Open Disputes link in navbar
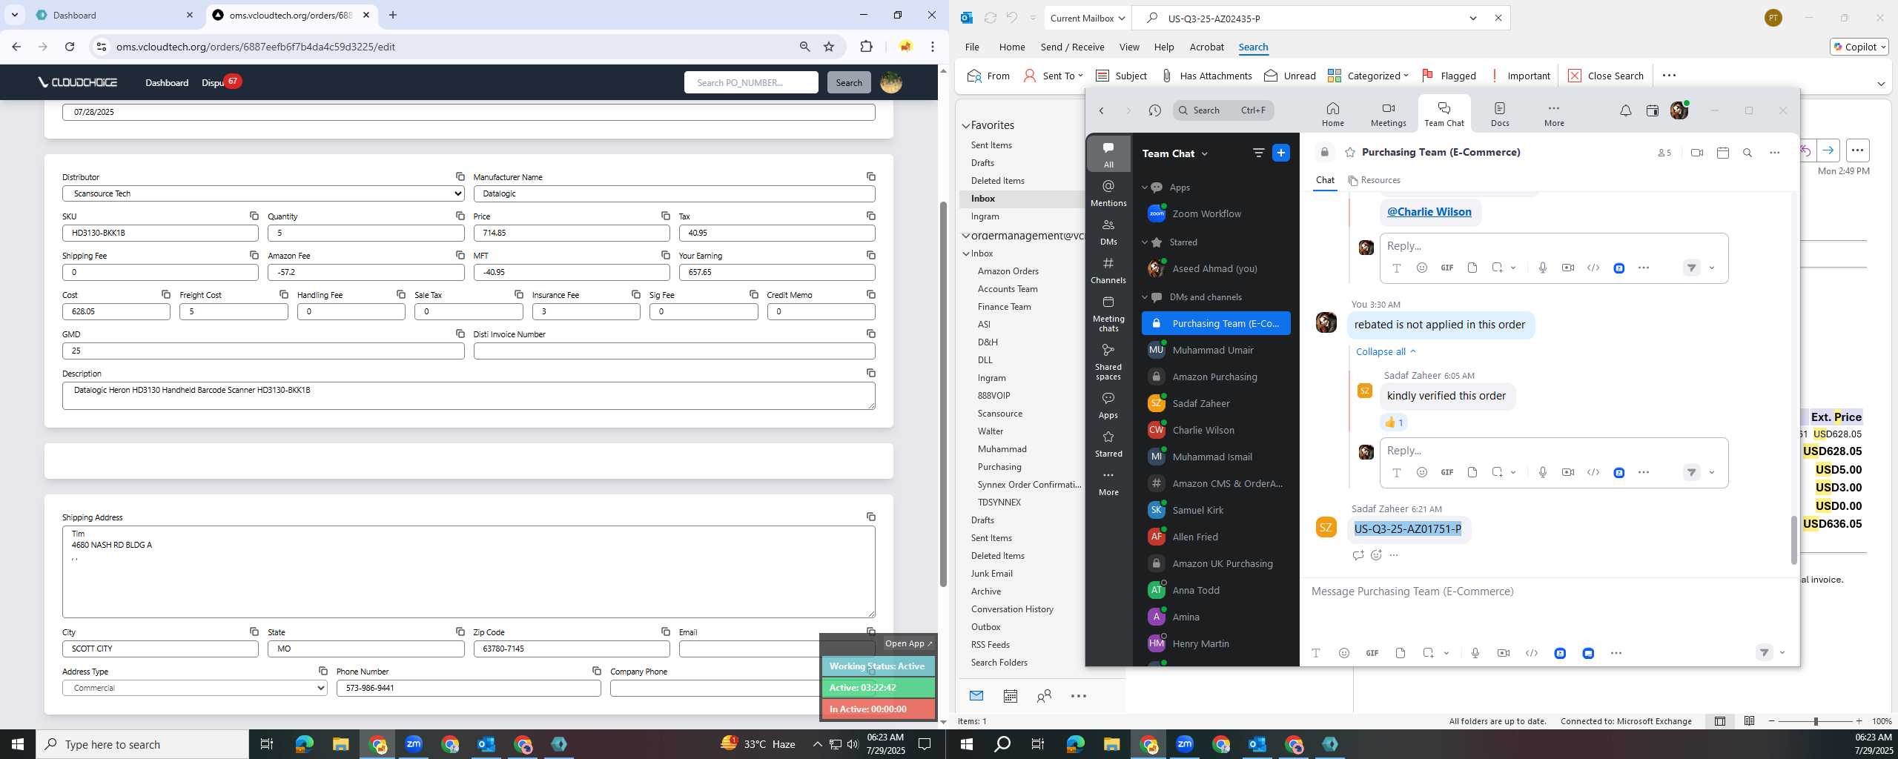Viewport: 1898px width, 759px height. [213, 82]
